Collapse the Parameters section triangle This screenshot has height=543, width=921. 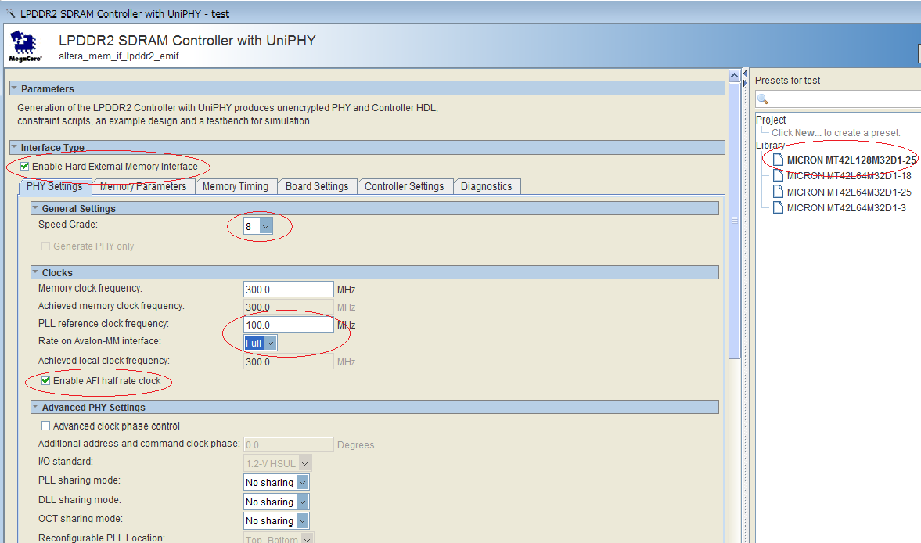(x=15, y=88)
